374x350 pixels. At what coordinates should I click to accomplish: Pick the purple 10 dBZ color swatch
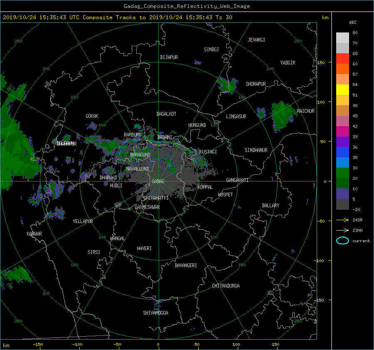click(342, 194)
